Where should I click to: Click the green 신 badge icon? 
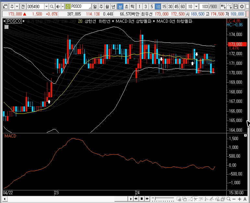coord(68,6)
